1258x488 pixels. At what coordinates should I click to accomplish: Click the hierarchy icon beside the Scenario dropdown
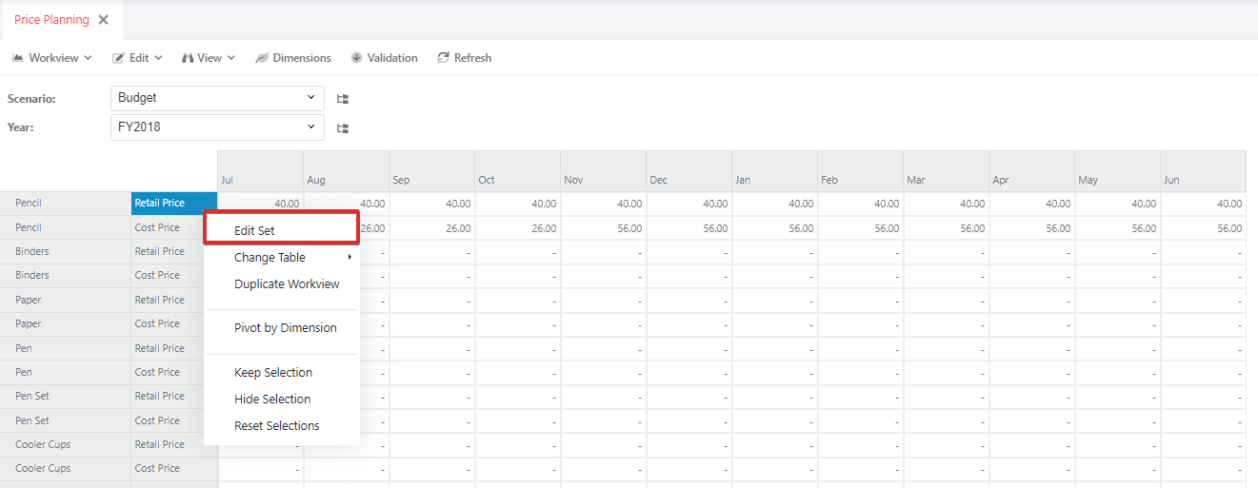[x=343, y=98]
